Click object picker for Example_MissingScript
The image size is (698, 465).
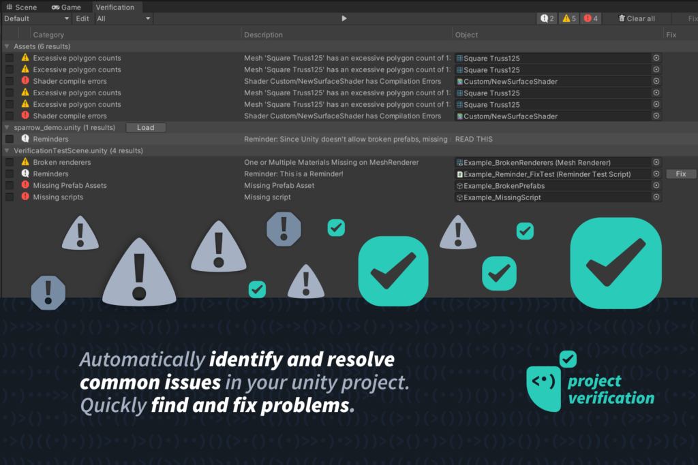pyautogui.click(x=656, y=197)
